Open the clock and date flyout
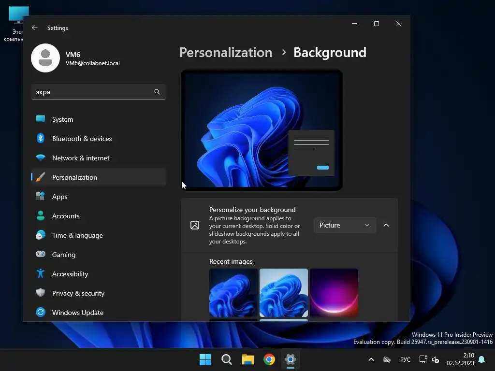Image resolution: width=495 pixels, height=371 pixels. (460, 359)
